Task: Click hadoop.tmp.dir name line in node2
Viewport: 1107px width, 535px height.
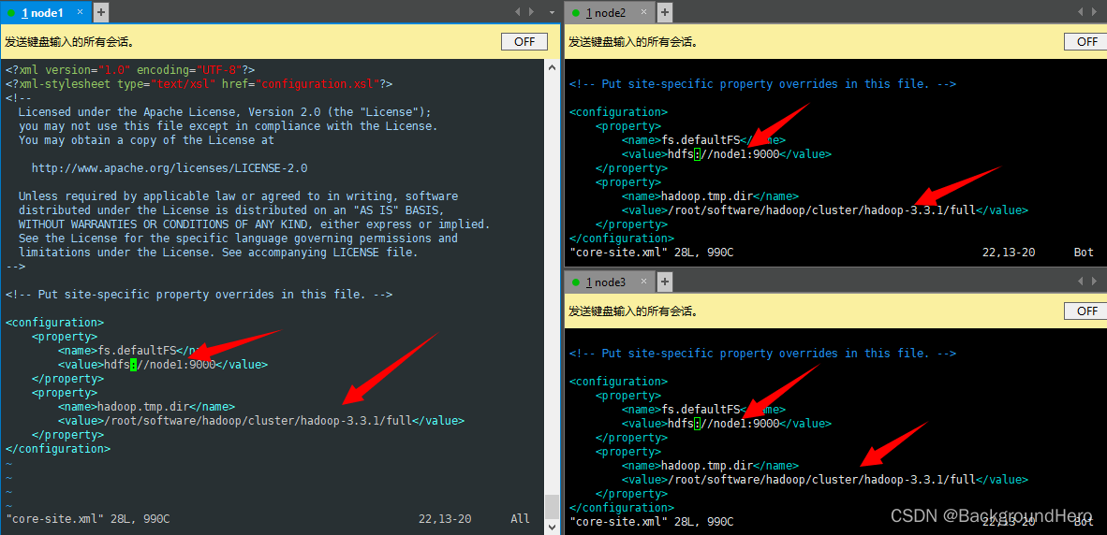Action: pyautogui.click(x=710, y=196)
